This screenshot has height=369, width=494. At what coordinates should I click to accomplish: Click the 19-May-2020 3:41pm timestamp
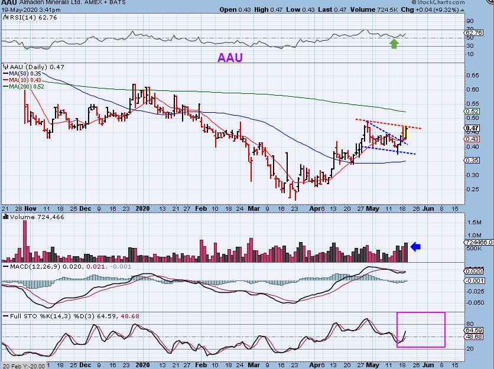[31, 10]
